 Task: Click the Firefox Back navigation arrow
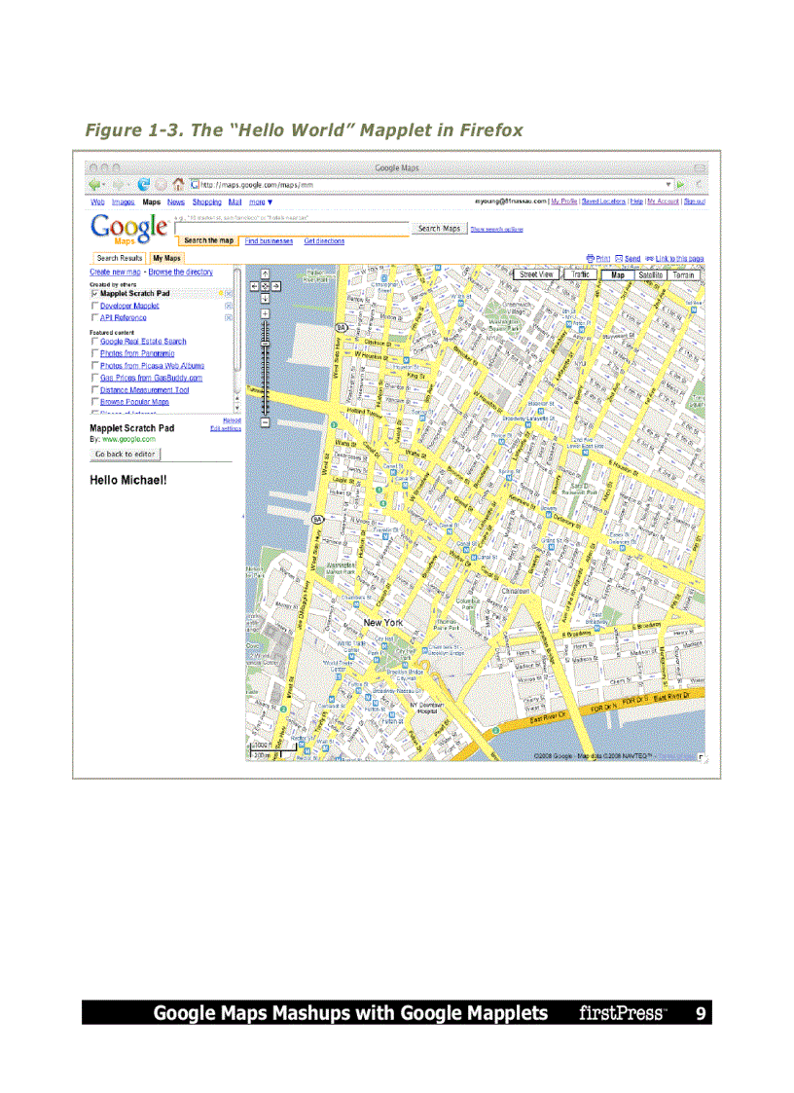94,183
